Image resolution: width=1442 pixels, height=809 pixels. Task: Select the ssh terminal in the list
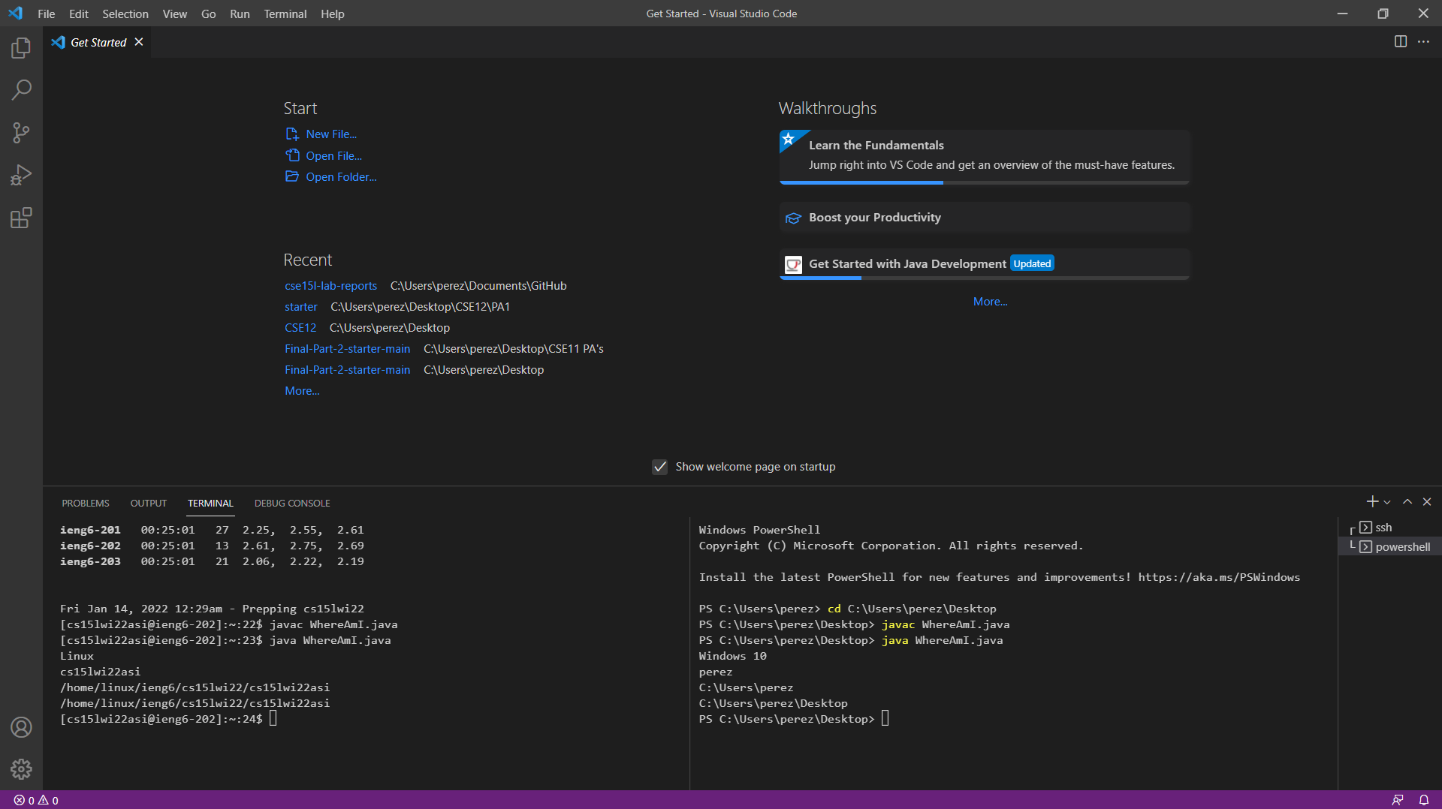pos(1383,528)
